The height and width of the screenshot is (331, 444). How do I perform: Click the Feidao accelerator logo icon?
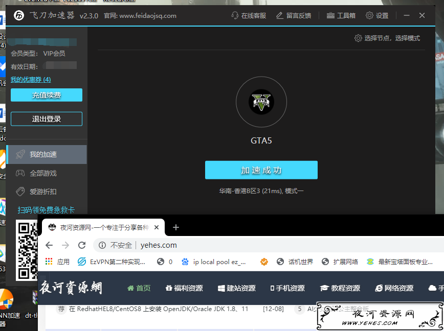click(x=19, y=15)
